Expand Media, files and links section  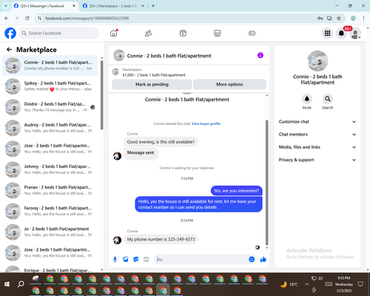pyautogui.click(x=317, y=147)
